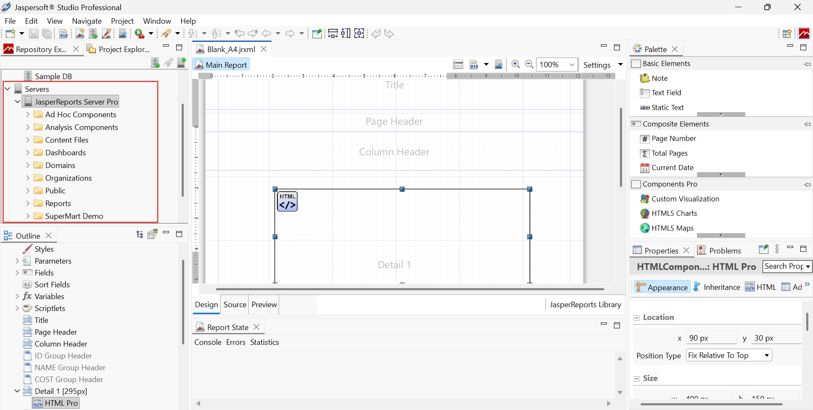Switch to the Source tab

[235, 305]
